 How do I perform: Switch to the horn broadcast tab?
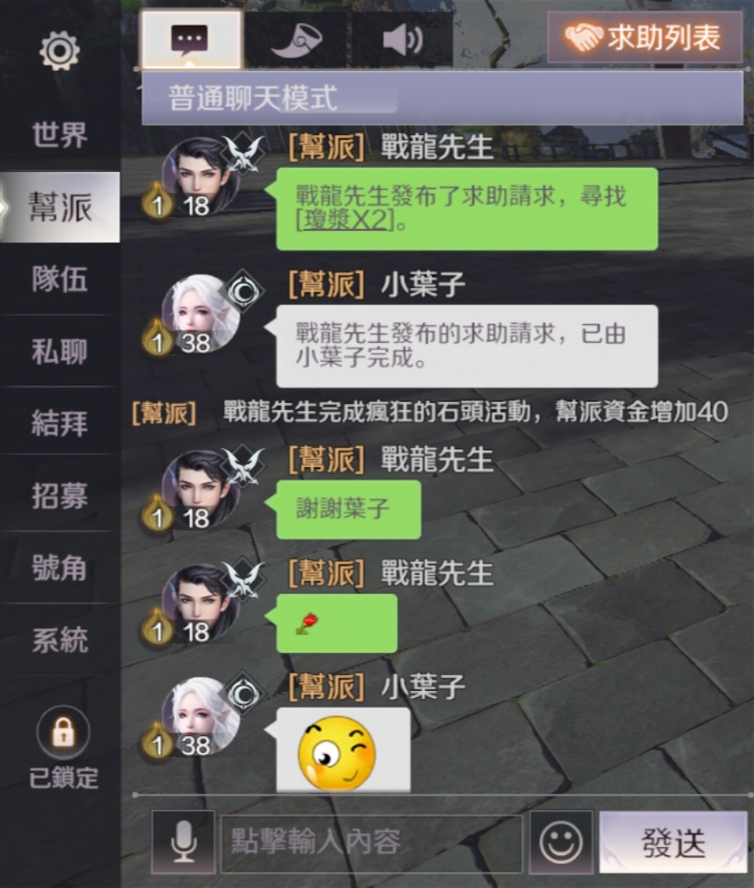pyautogui.click(x=297, y=39)
